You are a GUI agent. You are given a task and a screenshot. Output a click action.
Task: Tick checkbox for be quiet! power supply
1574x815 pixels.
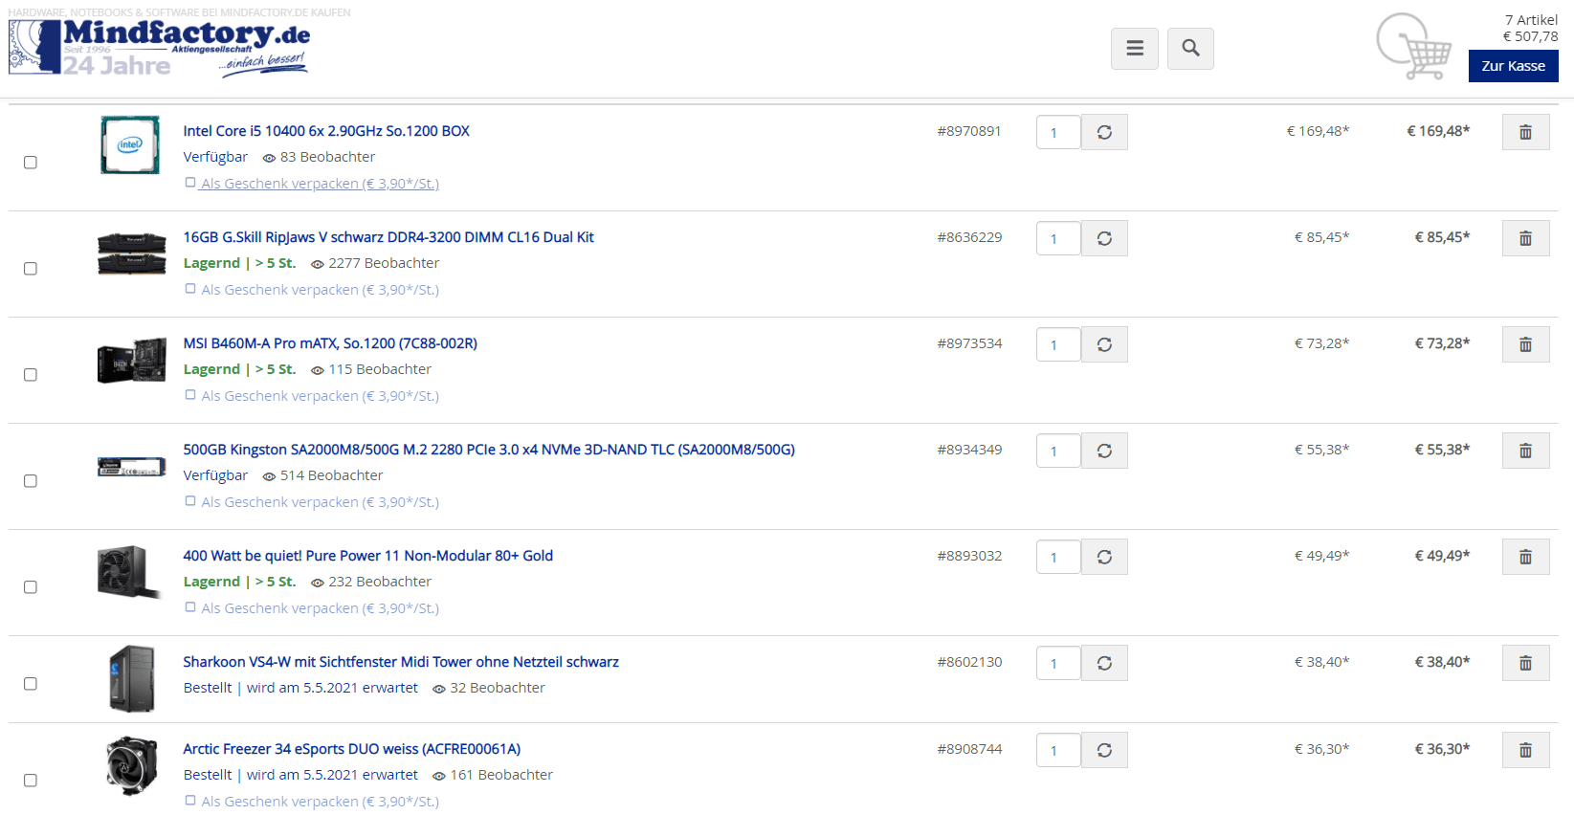point(31,587)
